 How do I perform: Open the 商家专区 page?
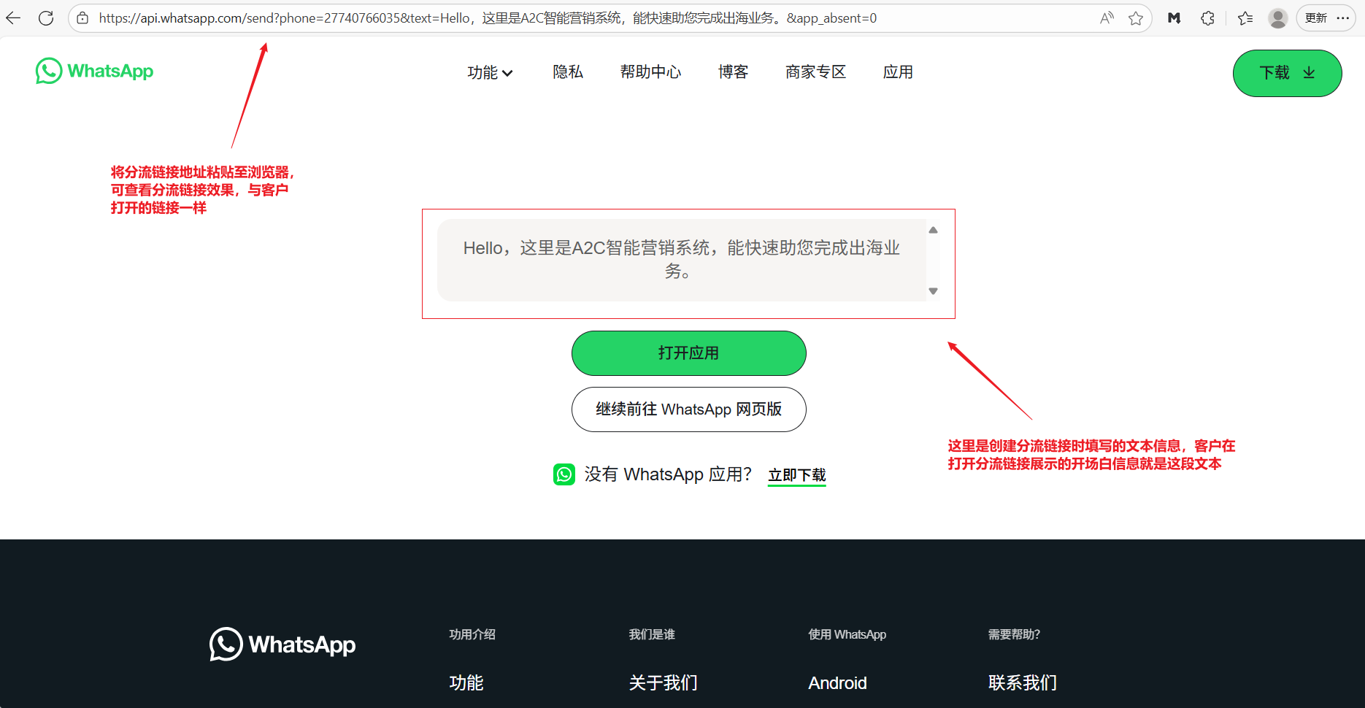[815, 72]
